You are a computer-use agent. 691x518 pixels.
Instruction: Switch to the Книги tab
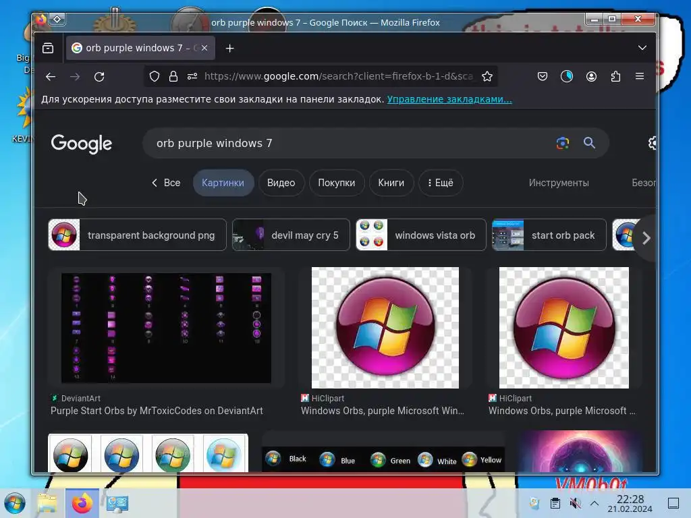(391, 183)
